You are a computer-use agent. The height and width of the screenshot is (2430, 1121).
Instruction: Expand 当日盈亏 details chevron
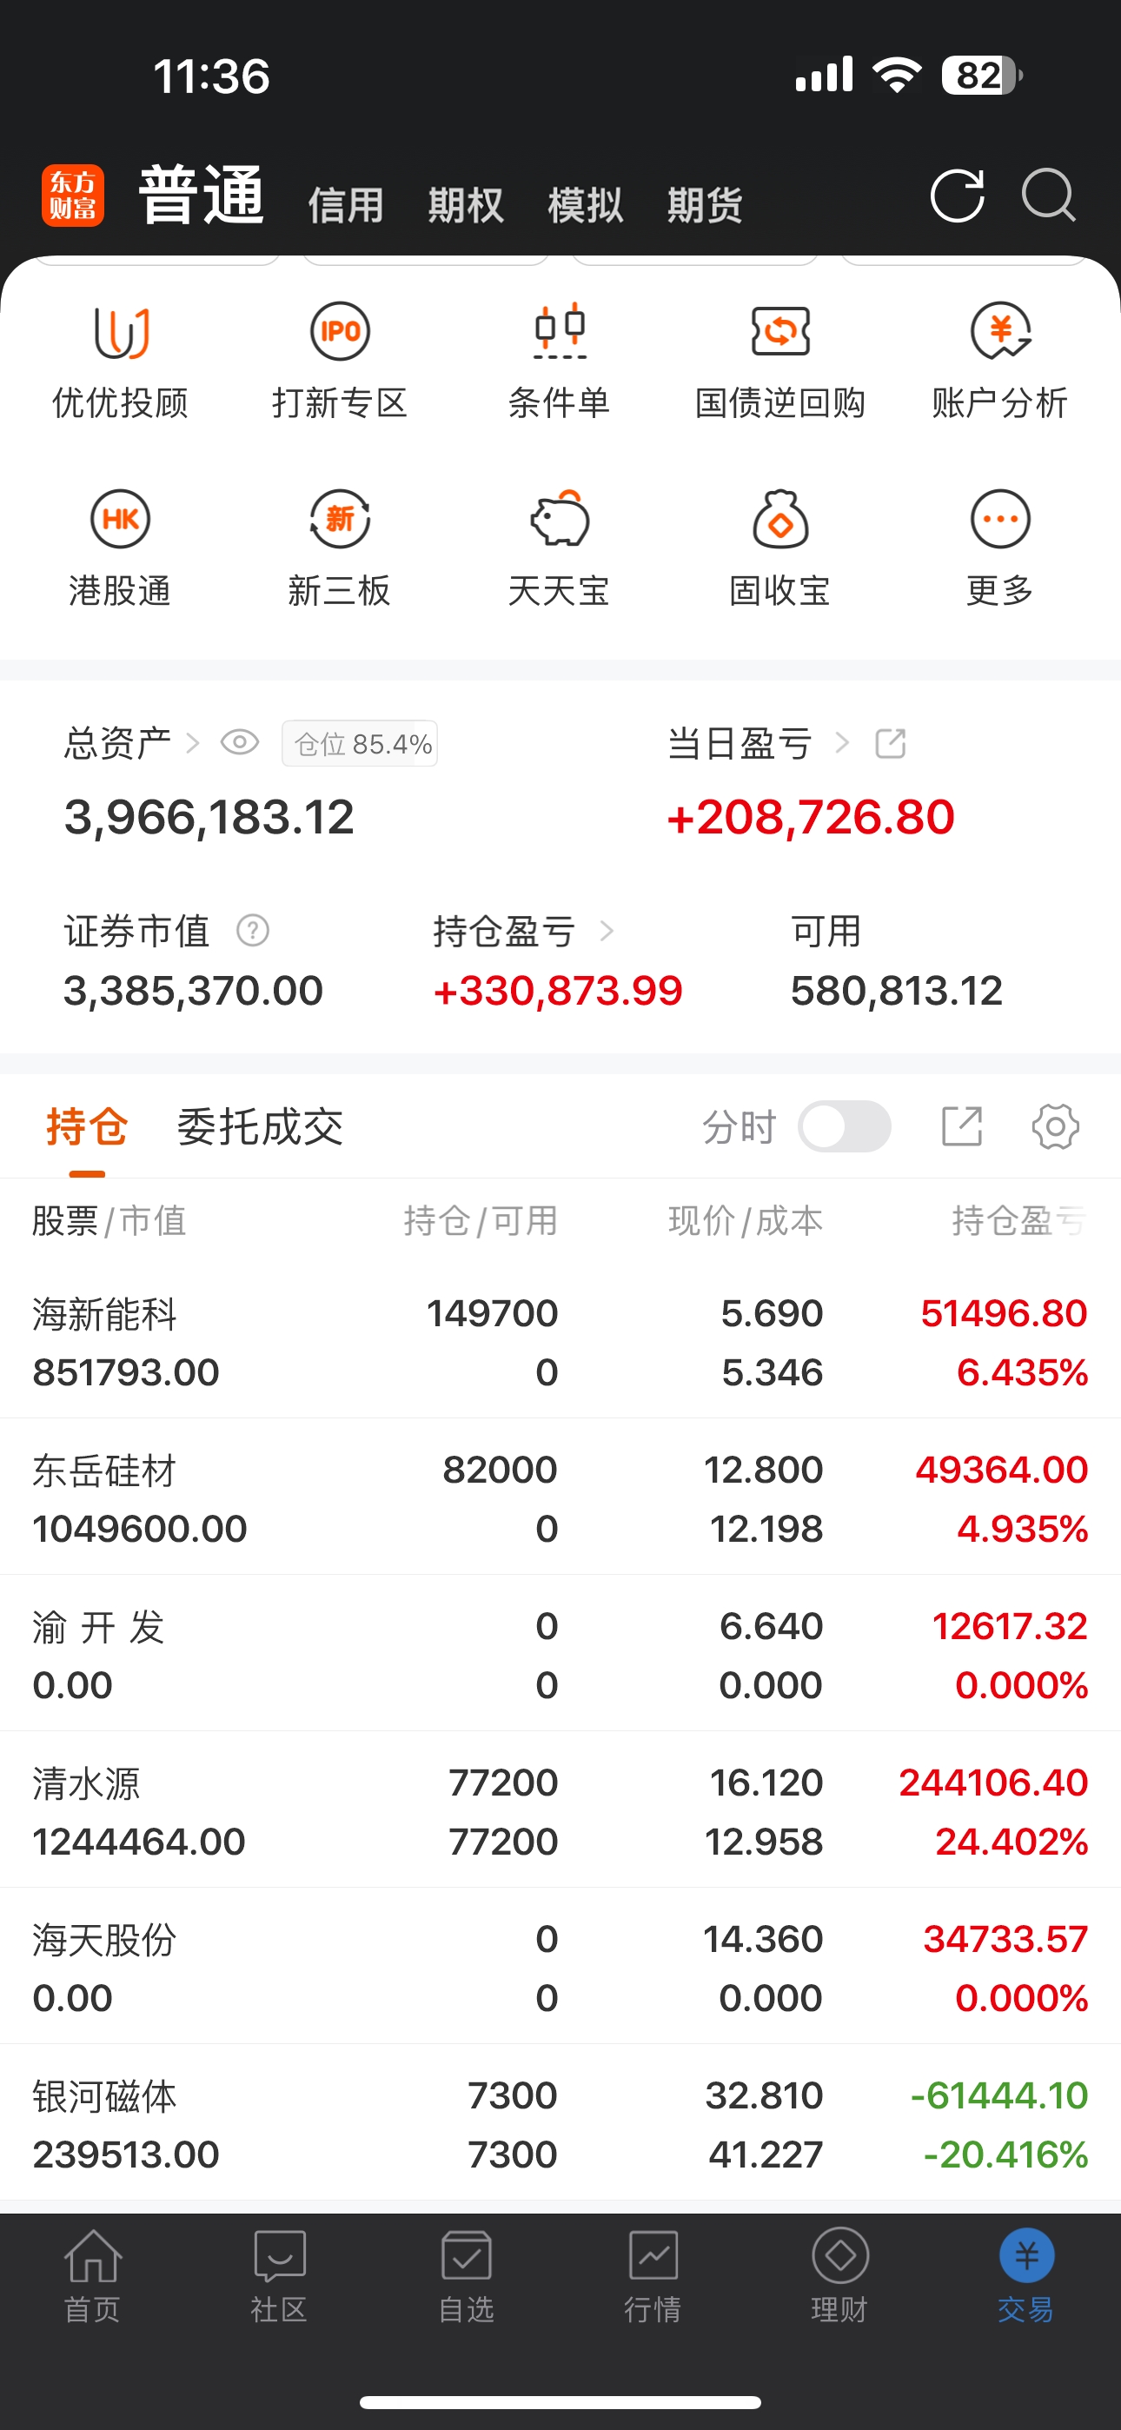842,744
